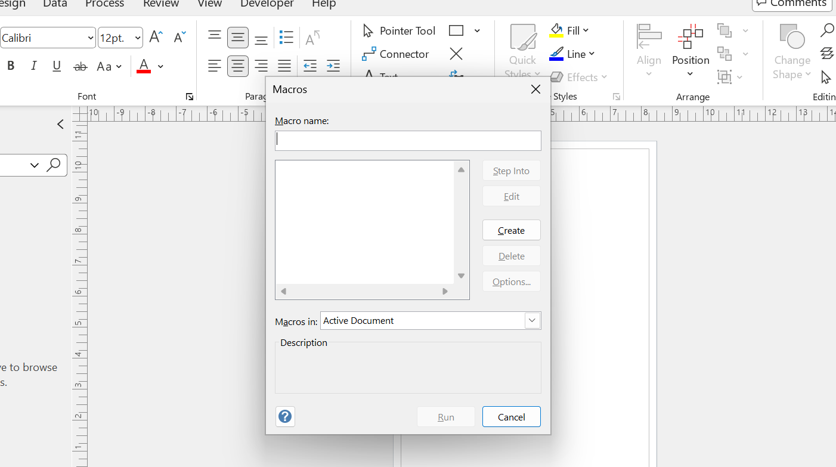Cancel the Macros dialog

coord(512,417)
